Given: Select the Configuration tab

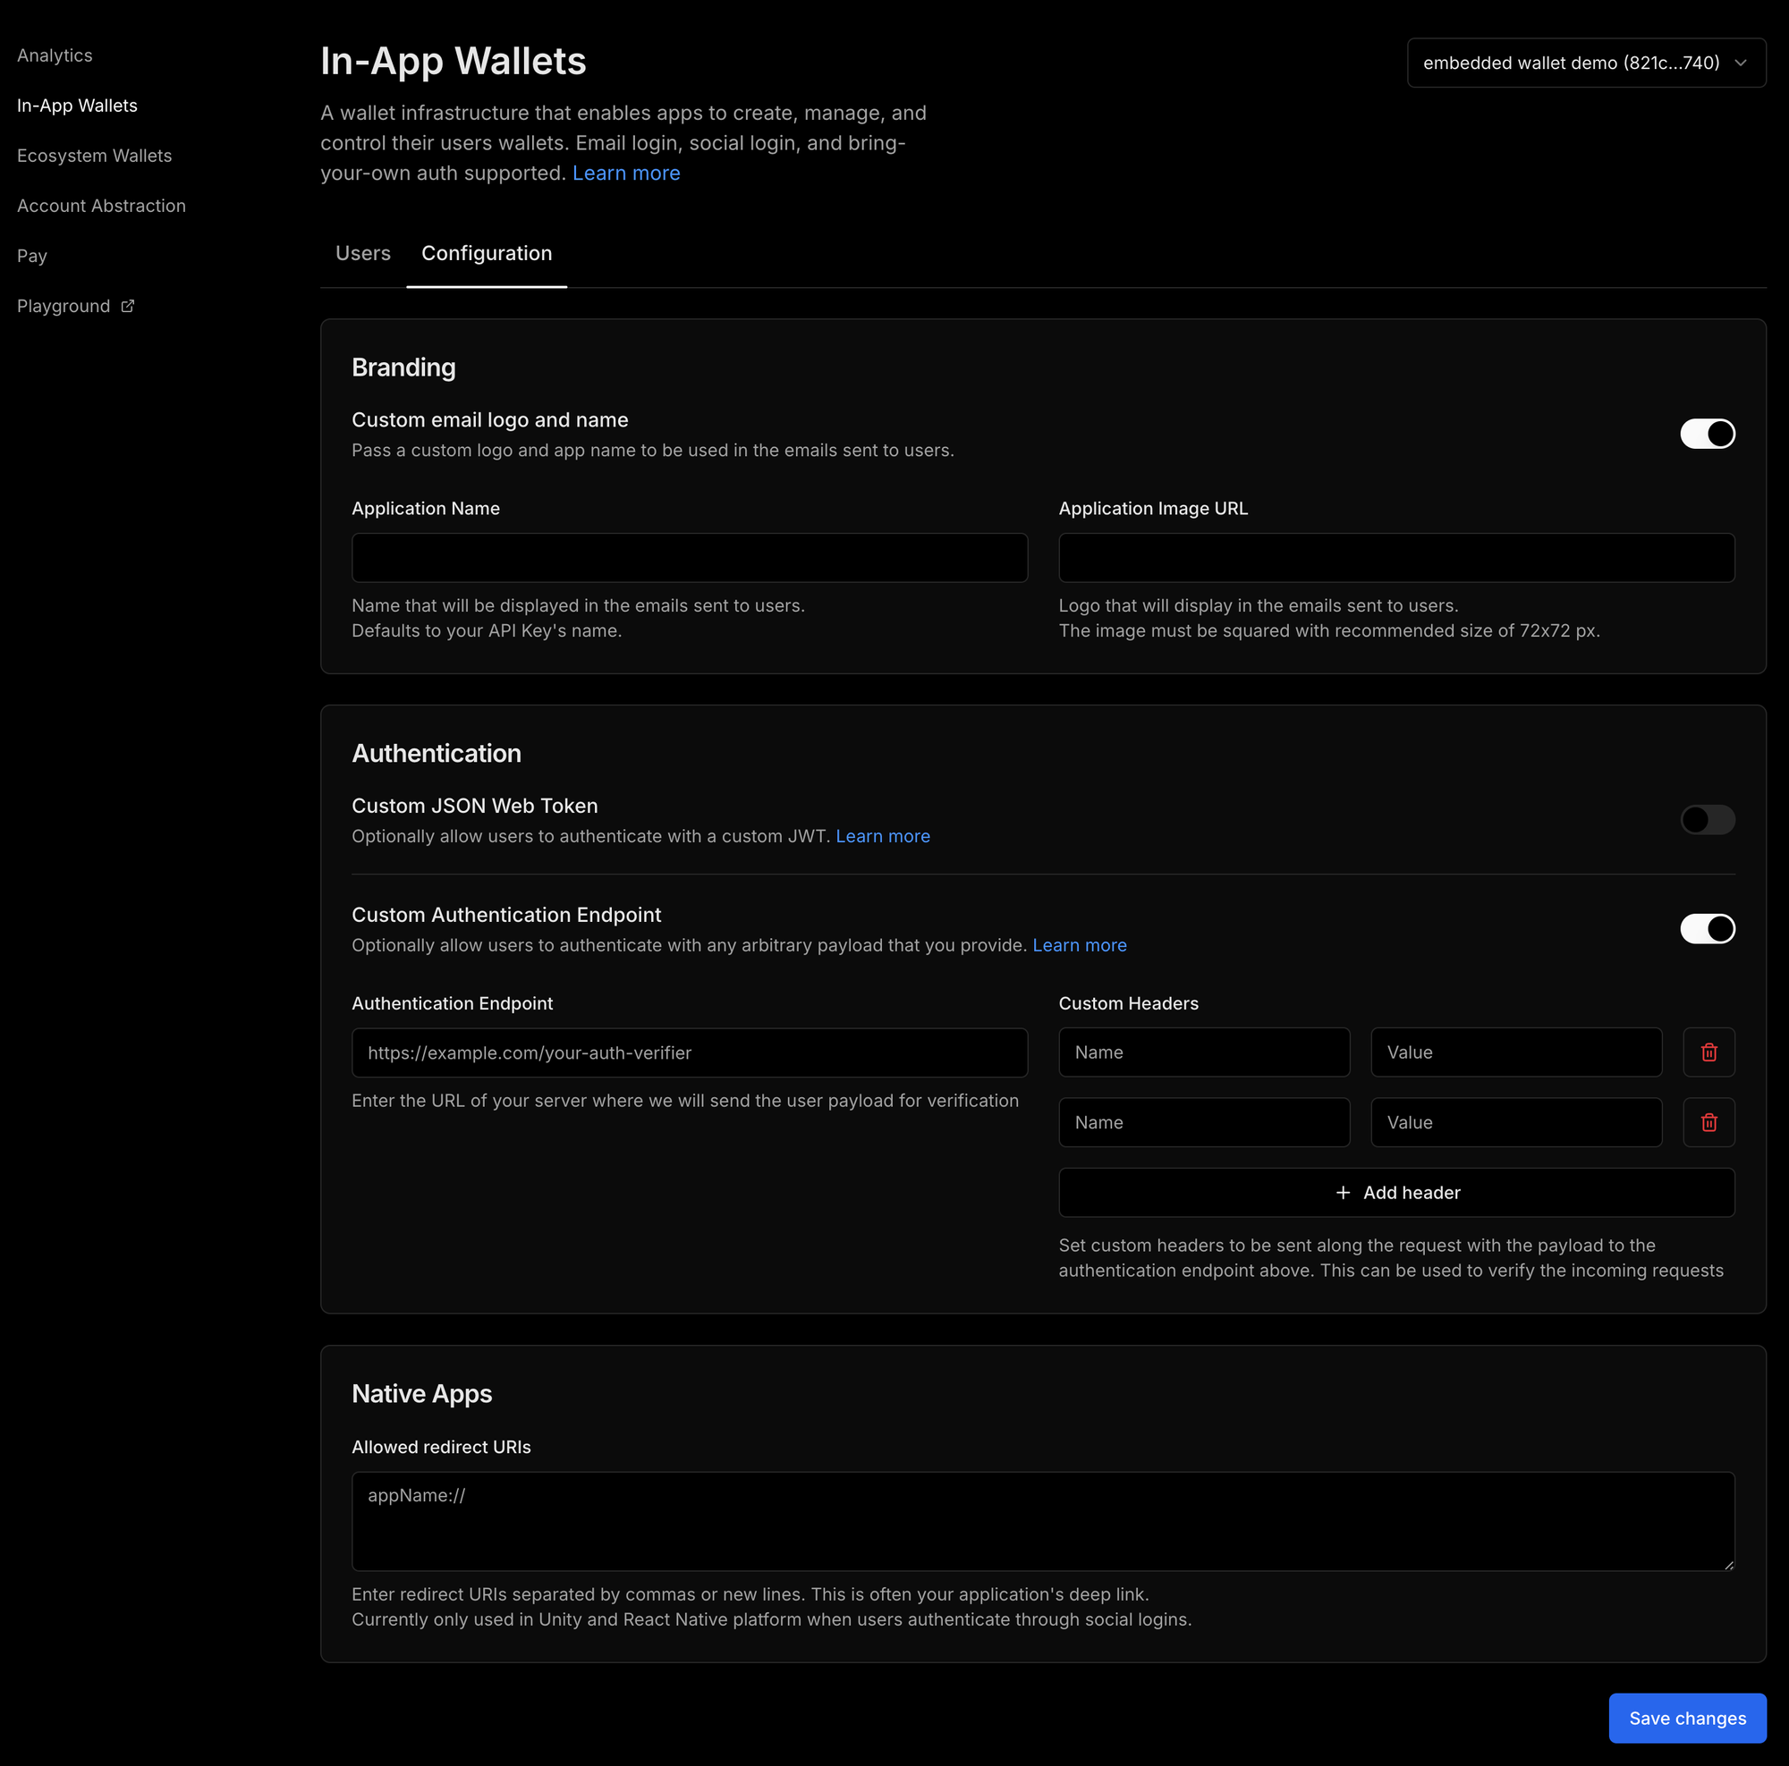Looking at the screenshot, I should [x=486, y=254].
